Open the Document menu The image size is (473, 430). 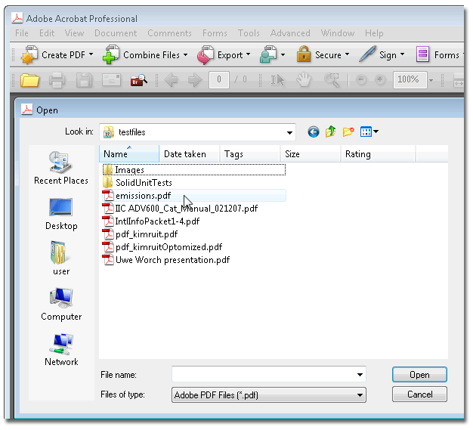click(116, 33)
